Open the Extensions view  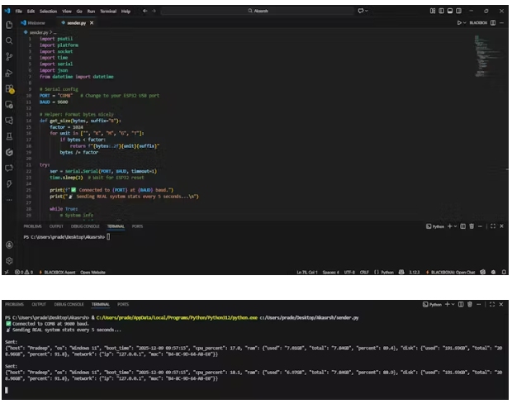[x=9, y=89]
